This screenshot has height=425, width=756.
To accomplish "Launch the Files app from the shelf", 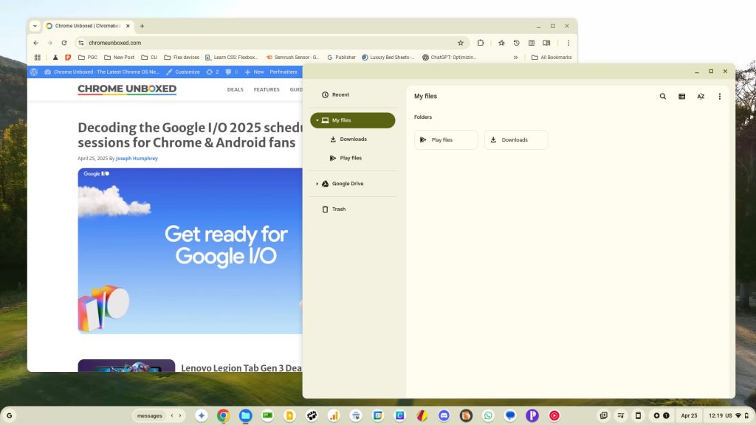I will (245, 415).
